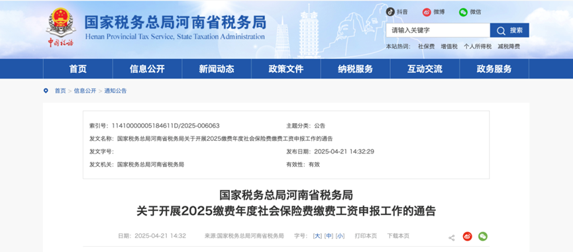Screen dimensions: 573x252
Task: Set font size to small [小]
Action: click(x=340, y=236)
